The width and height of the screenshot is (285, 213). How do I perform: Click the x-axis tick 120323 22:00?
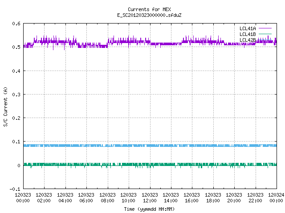pyautogui.click(x=255, y=197)
